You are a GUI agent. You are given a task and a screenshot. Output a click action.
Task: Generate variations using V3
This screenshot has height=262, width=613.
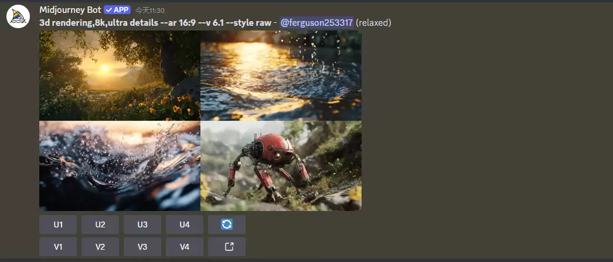[142, 247]
